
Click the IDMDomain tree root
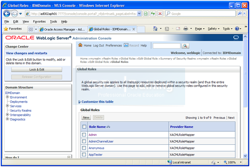pos(13,93)
